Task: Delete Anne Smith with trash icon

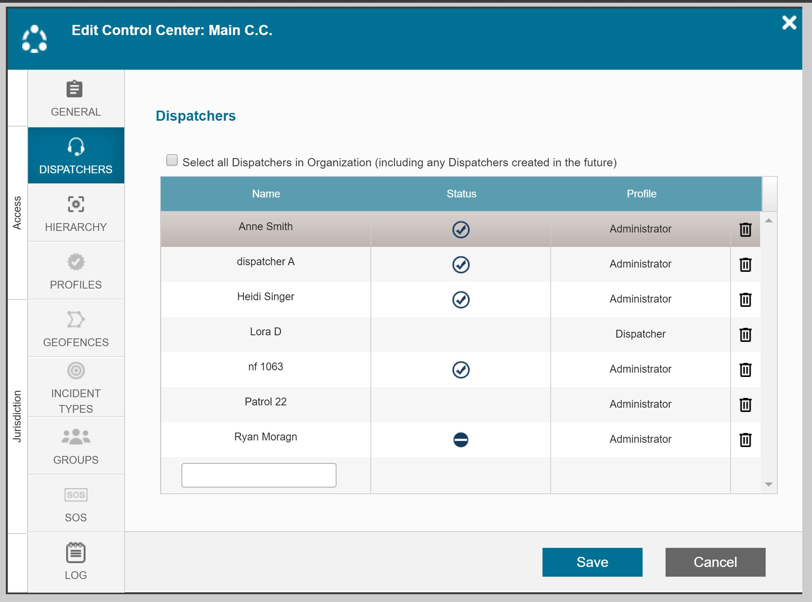Action: 745,229
